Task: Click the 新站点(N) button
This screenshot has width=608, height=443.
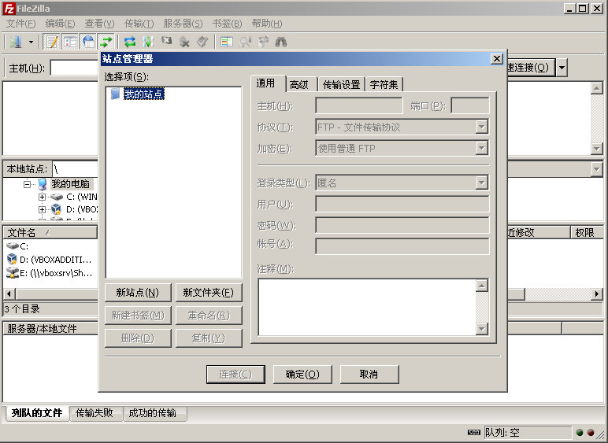Action: 138,293
